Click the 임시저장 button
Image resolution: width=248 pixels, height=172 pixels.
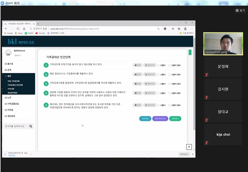pos(145,118)
